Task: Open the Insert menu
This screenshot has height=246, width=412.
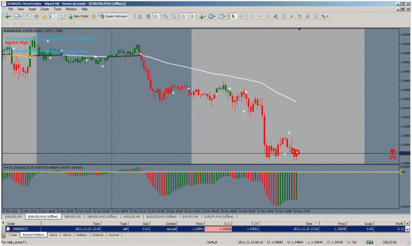Action: [x=32, y=9]
